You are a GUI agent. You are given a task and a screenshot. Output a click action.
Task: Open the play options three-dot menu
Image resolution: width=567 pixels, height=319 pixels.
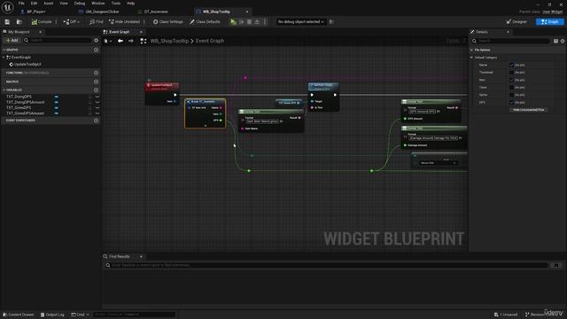(265, 22)
